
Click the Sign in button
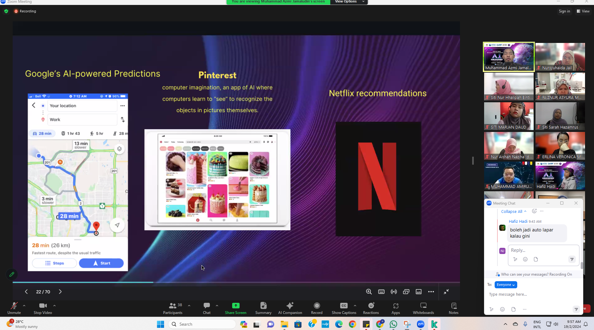pos(564,11)
